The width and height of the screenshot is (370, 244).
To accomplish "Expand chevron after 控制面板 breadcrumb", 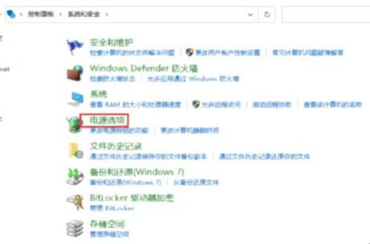I will coord(61,14).
